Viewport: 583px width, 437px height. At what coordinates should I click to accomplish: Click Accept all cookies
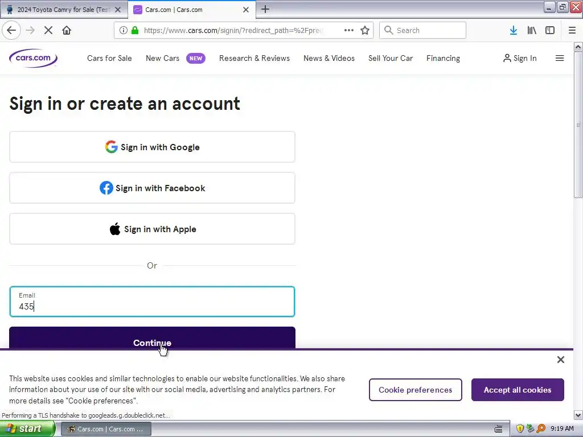518,390
